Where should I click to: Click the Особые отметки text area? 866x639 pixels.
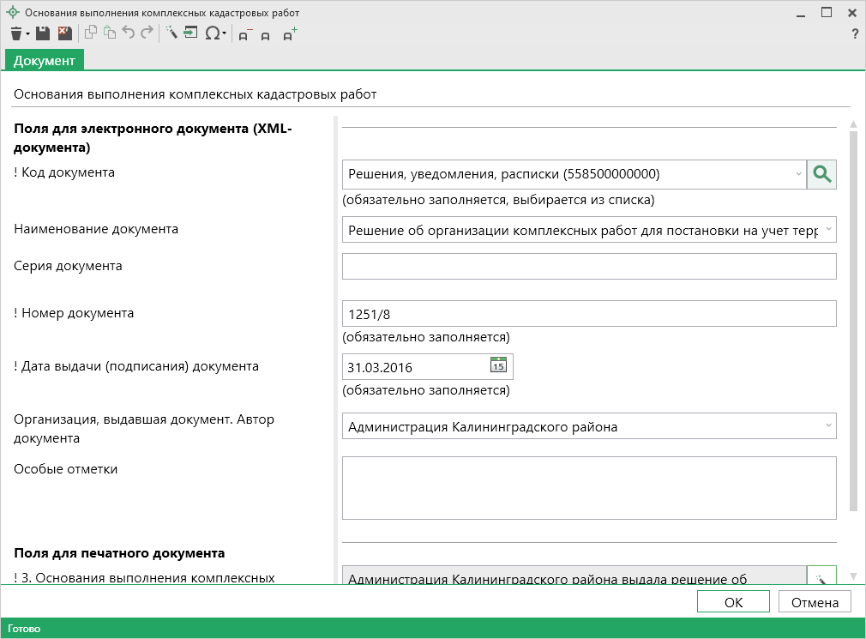588,487
